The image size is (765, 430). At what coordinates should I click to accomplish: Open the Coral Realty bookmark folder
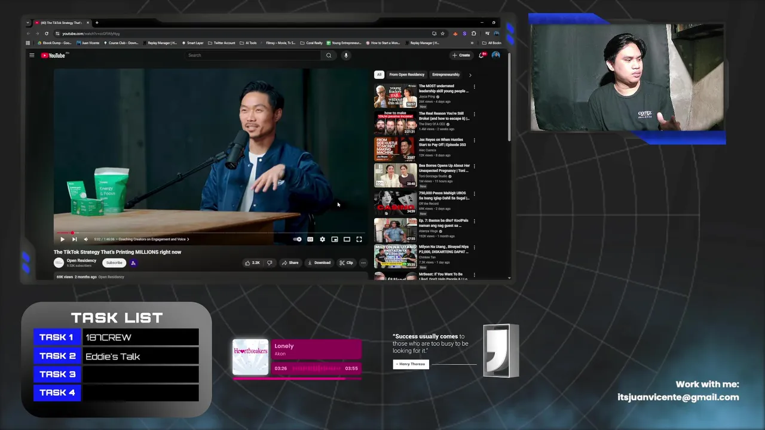pos(312,43)
